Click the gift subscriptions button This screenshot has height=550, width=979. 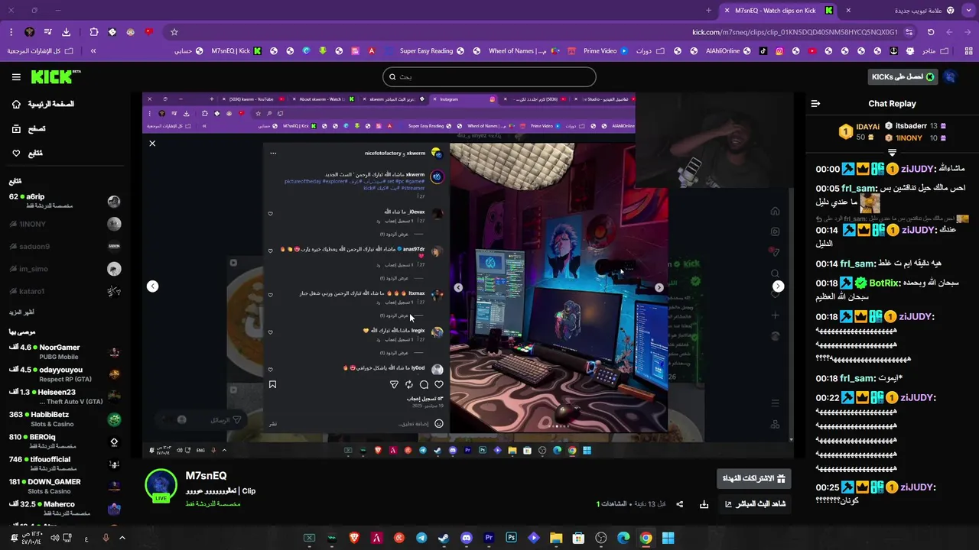[753, 478]
